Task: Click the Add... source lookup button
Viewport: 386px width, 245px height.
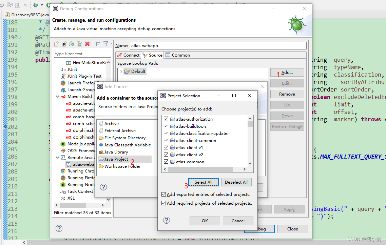Action: (x=287, y=72)
